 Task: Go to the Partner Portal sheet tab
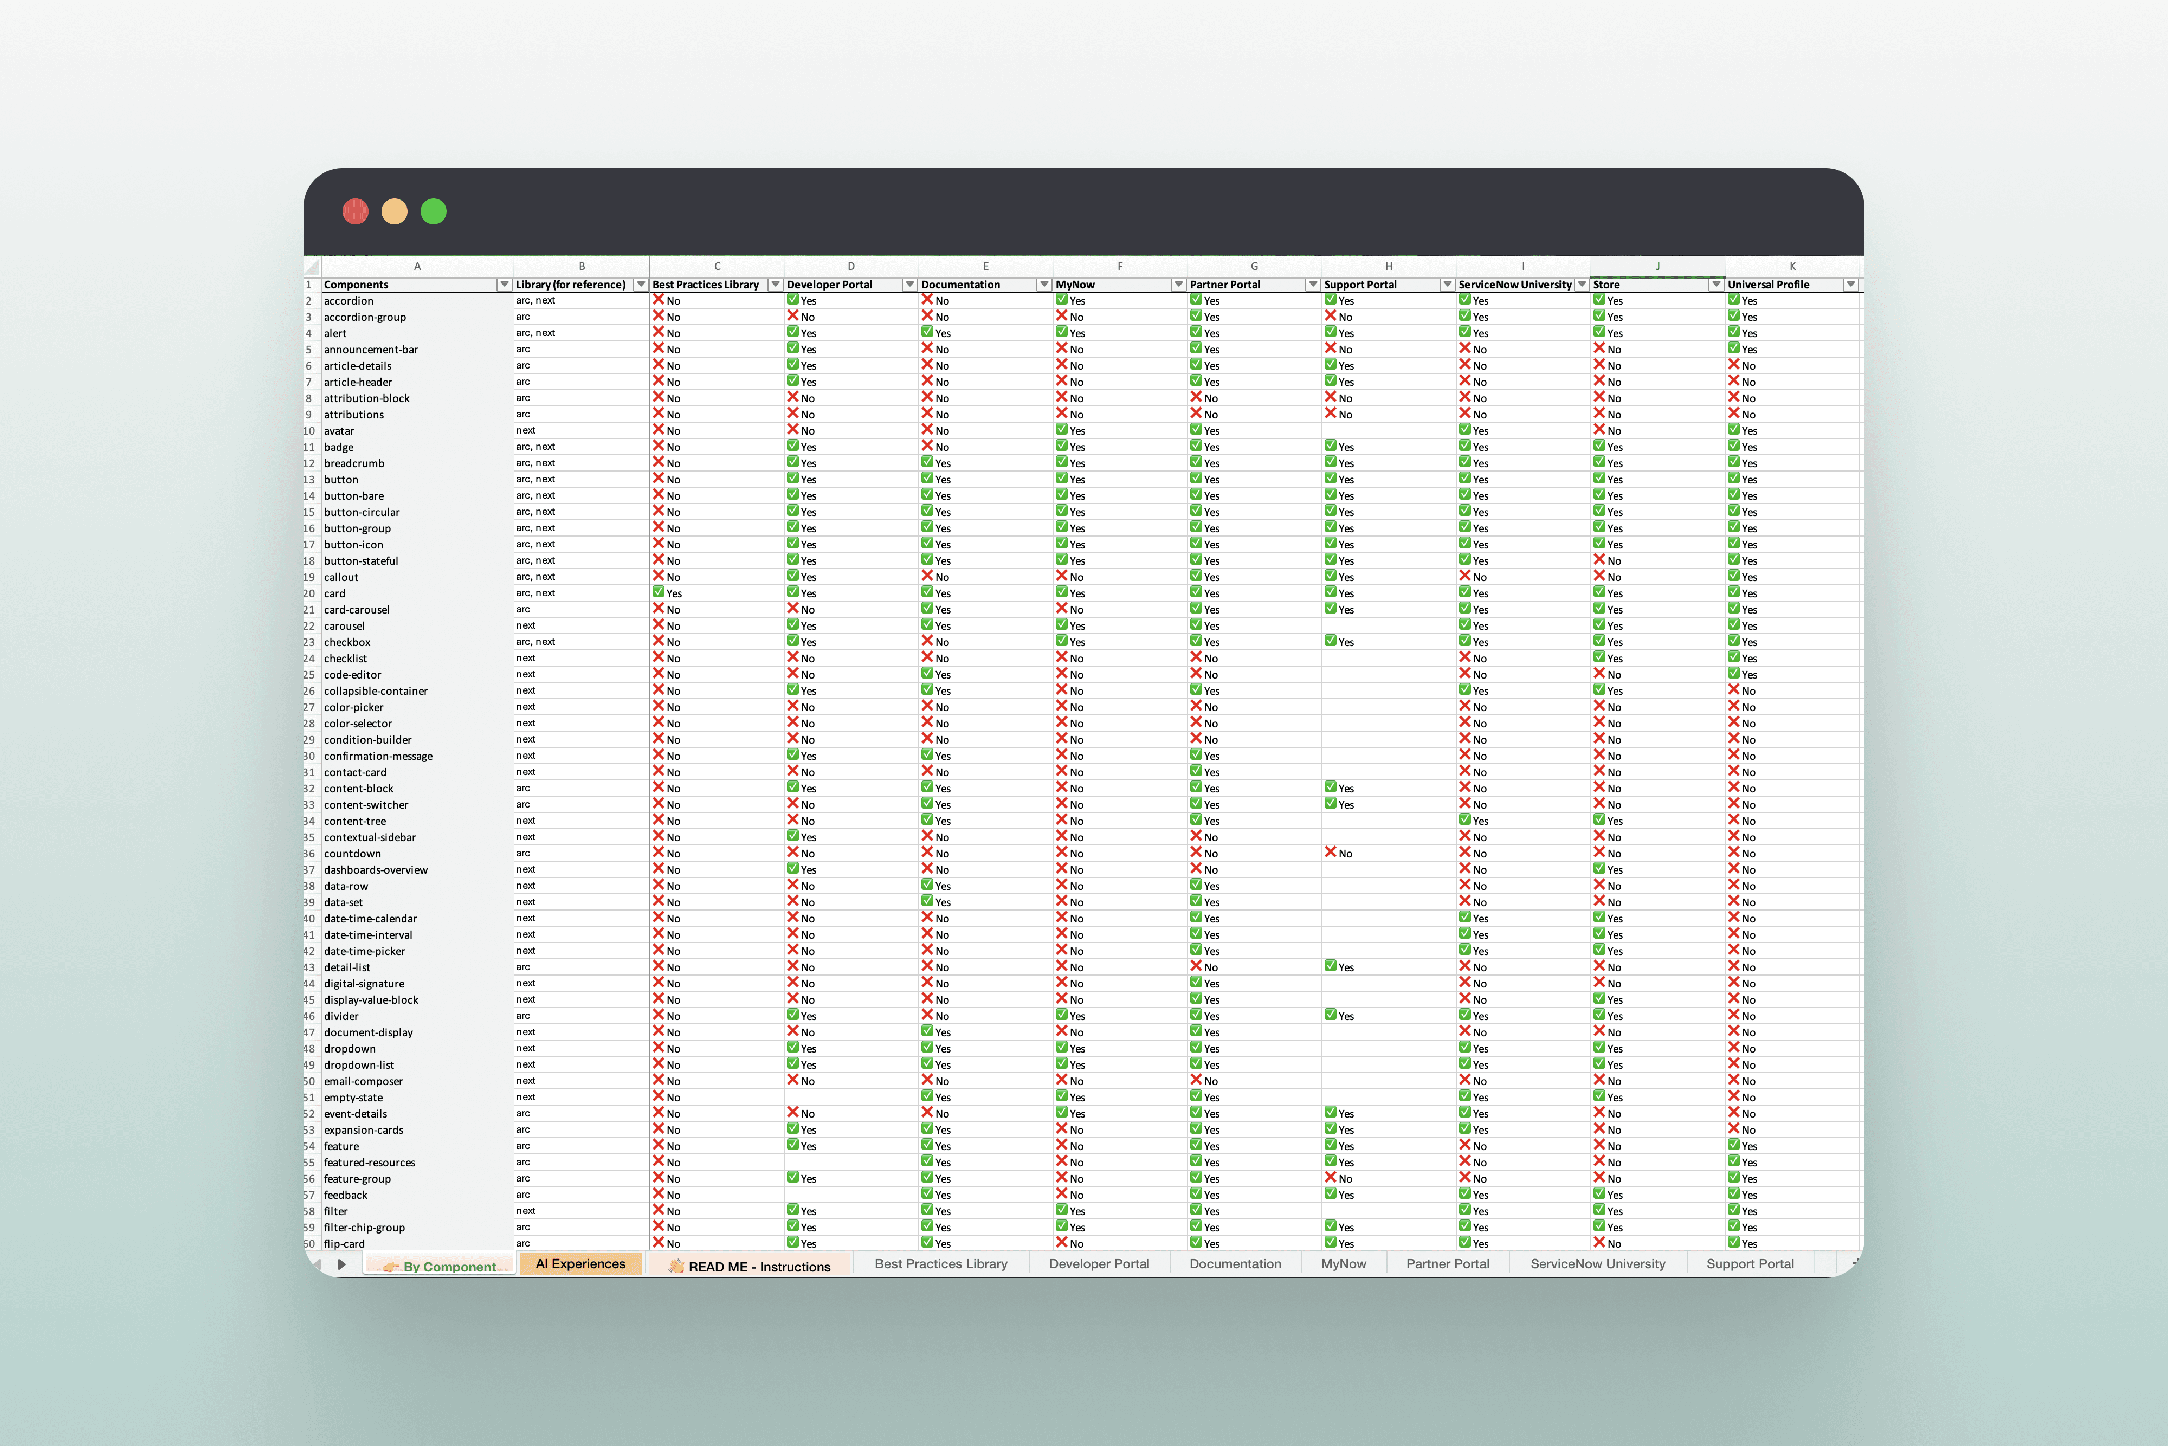tap(1447, 1264)
